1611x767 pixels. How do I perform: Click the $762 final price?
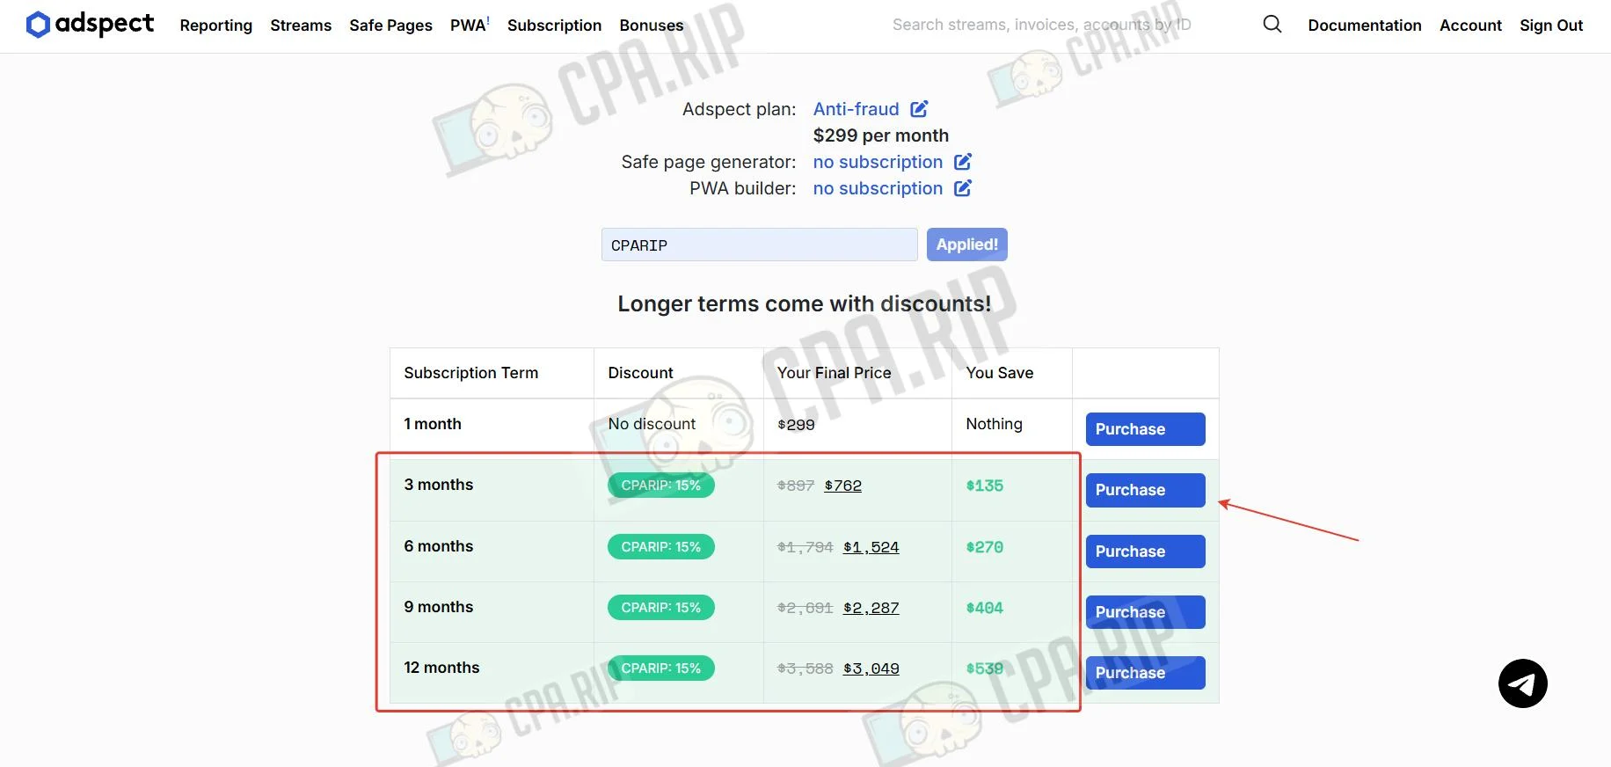[x=842, y=486]
